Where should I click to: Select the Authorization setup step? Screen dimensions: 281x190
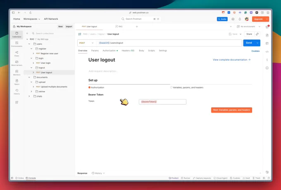97,87
